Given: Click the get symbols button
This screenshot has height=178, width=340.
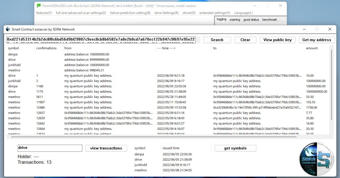Looking at the screenshot, I should (235, 148).
